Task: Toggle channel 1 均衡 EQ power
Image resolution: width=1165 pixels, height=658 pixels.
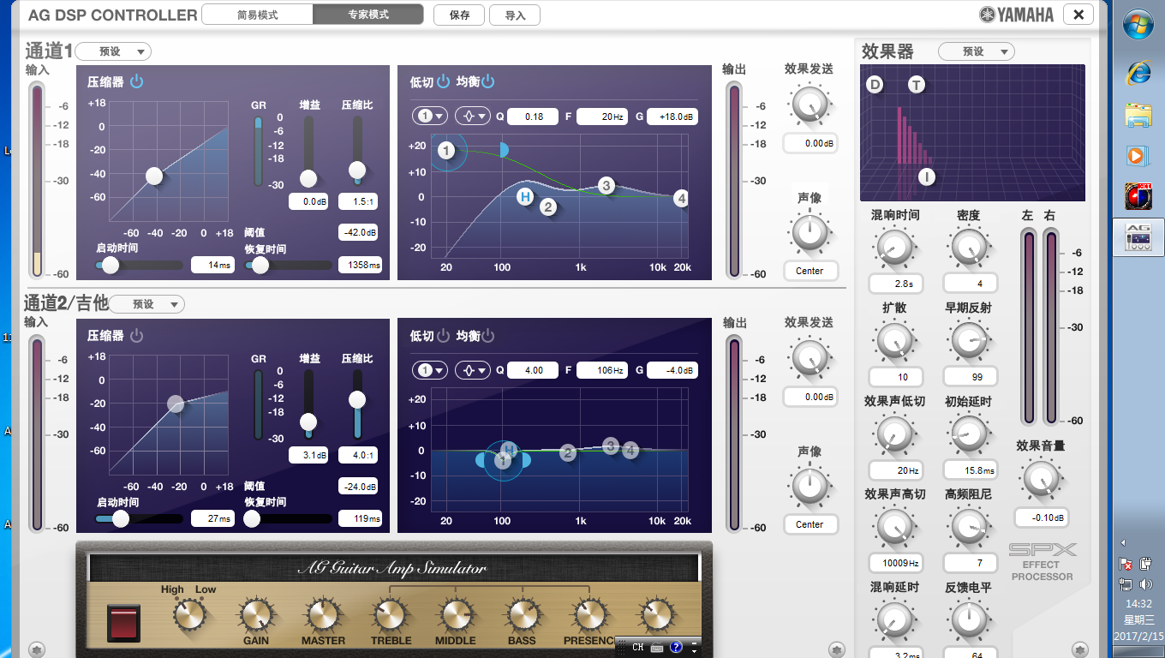Action: 487,82
